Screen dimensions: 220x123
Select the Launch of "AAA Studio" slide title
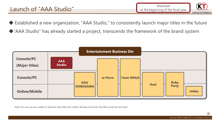pos(42,9)
